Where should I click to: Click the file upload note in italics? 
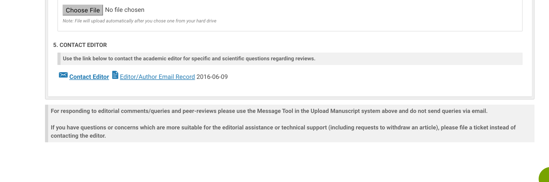[139, 21]
